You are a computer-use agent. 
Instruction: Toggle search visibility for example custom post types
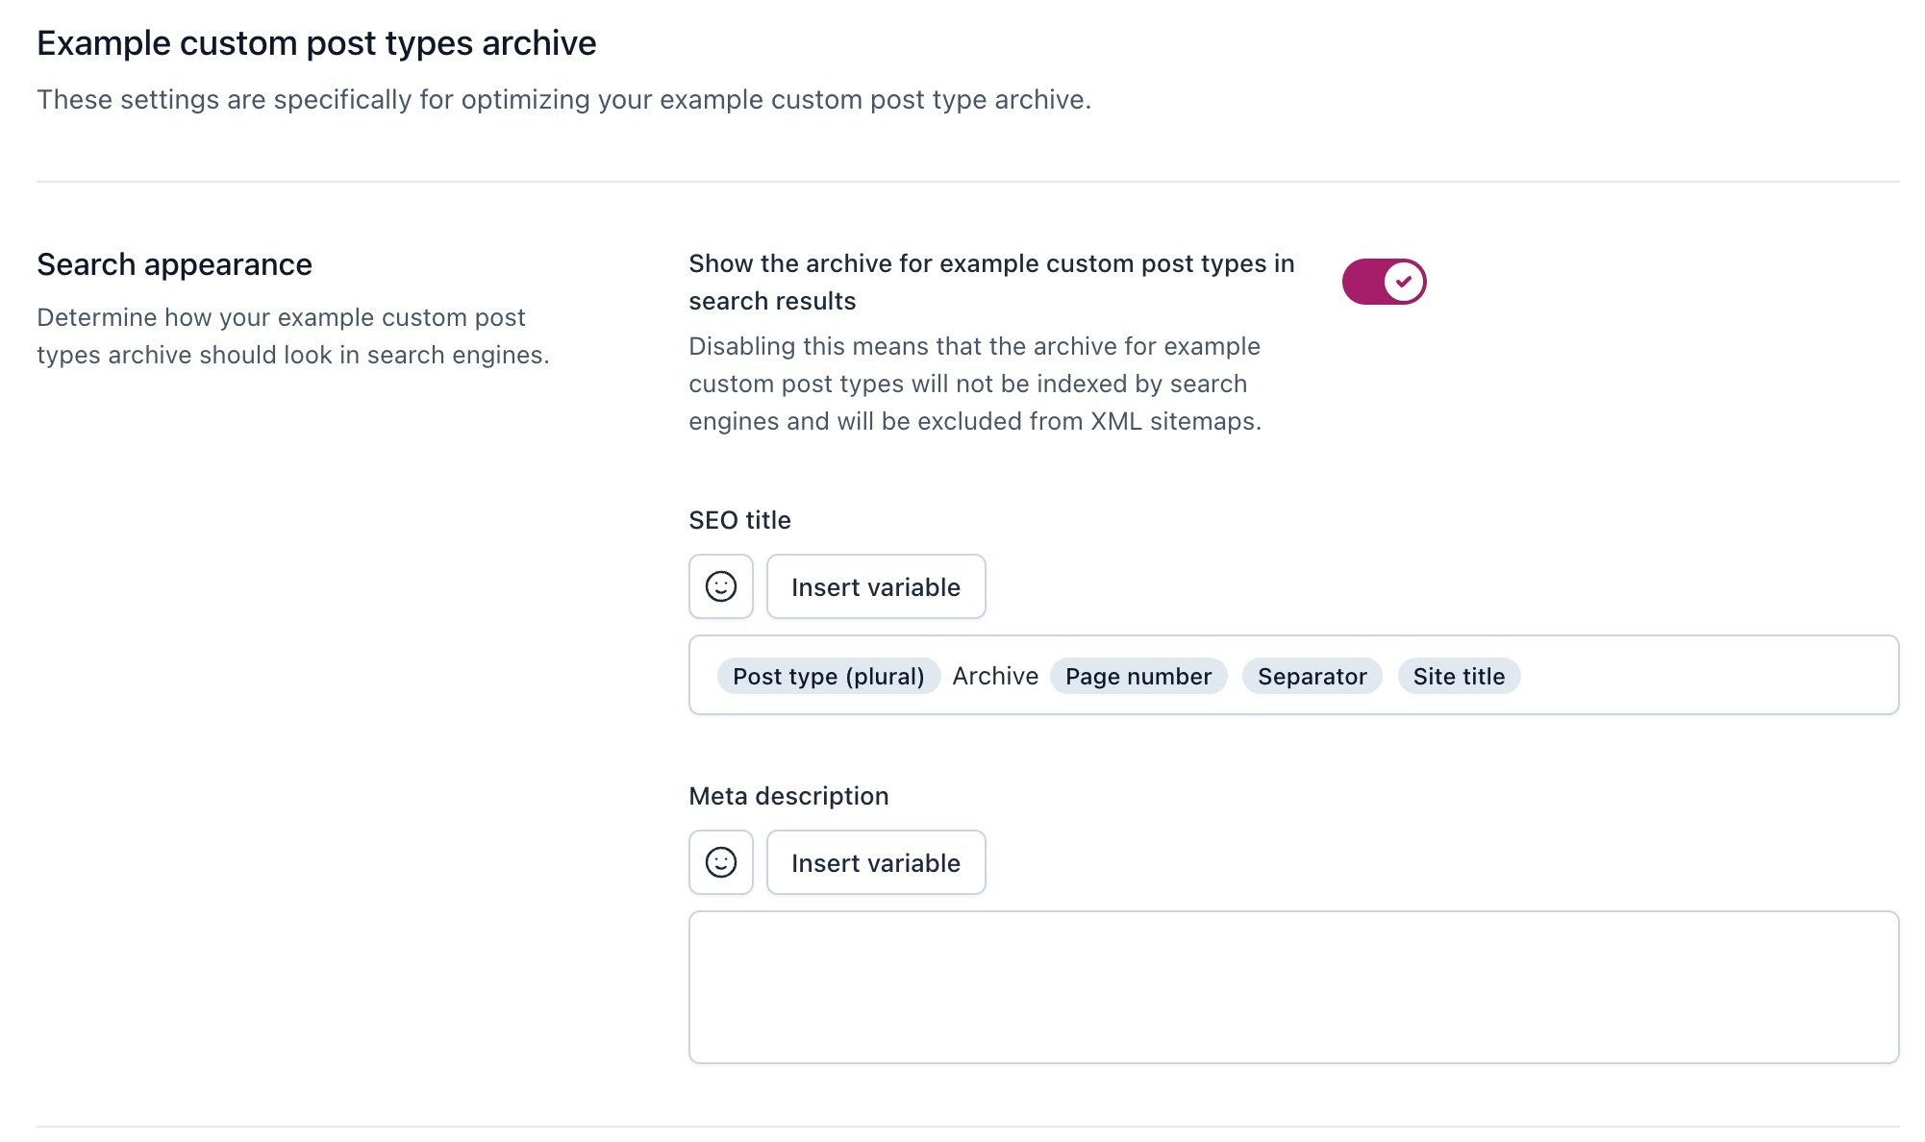(1384, 281)
